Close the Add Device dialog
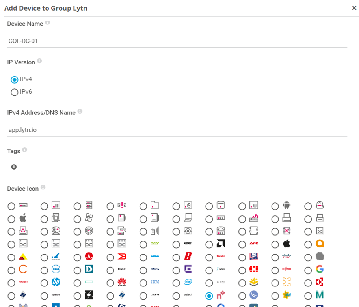The width and height of the screenshot is (359, 307). pos(354,8)
